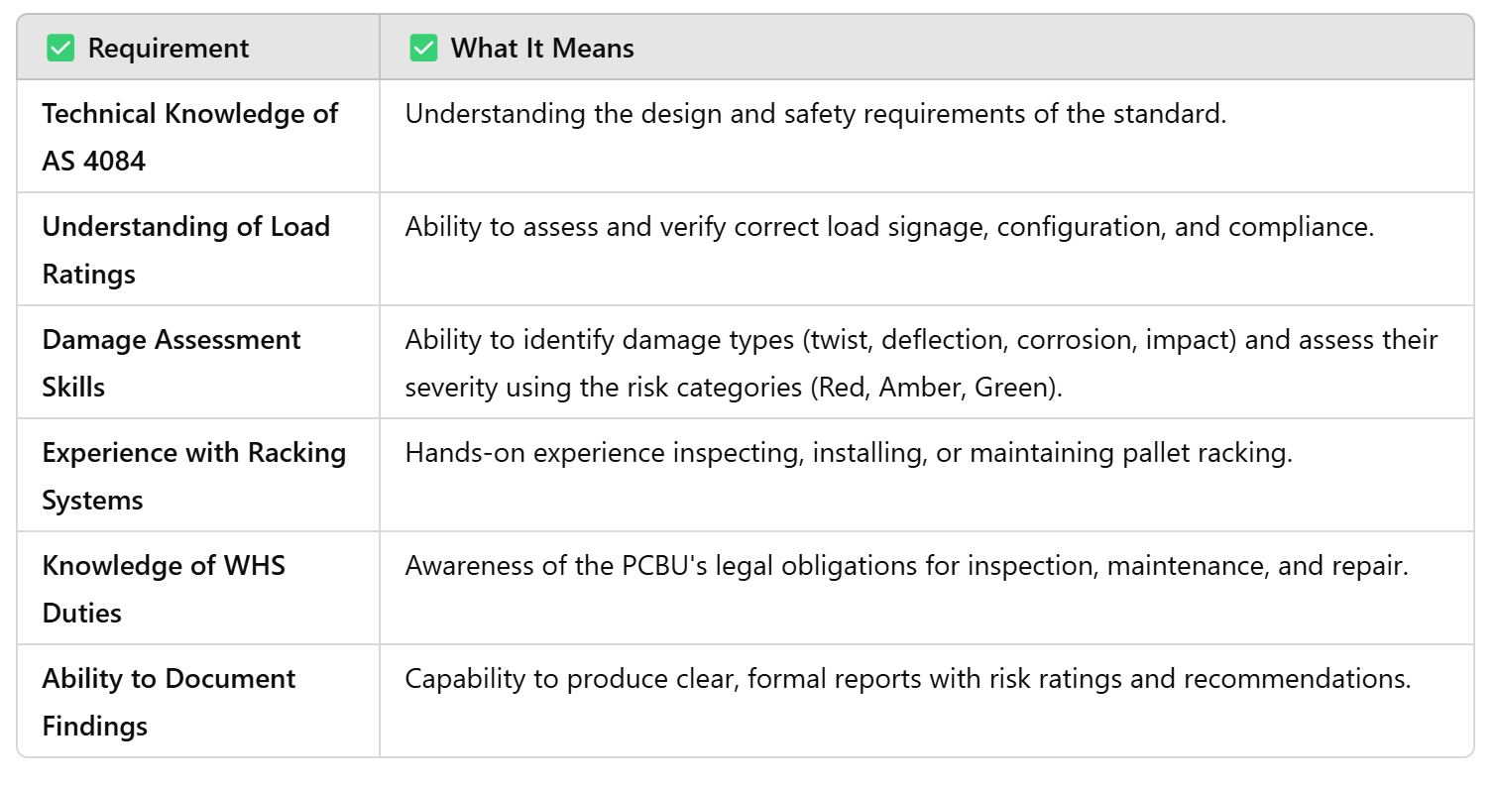Click the word Findings in the last row
This screenshot has width=1497, height=790.
pyautogui.click(x=94, y=726)
